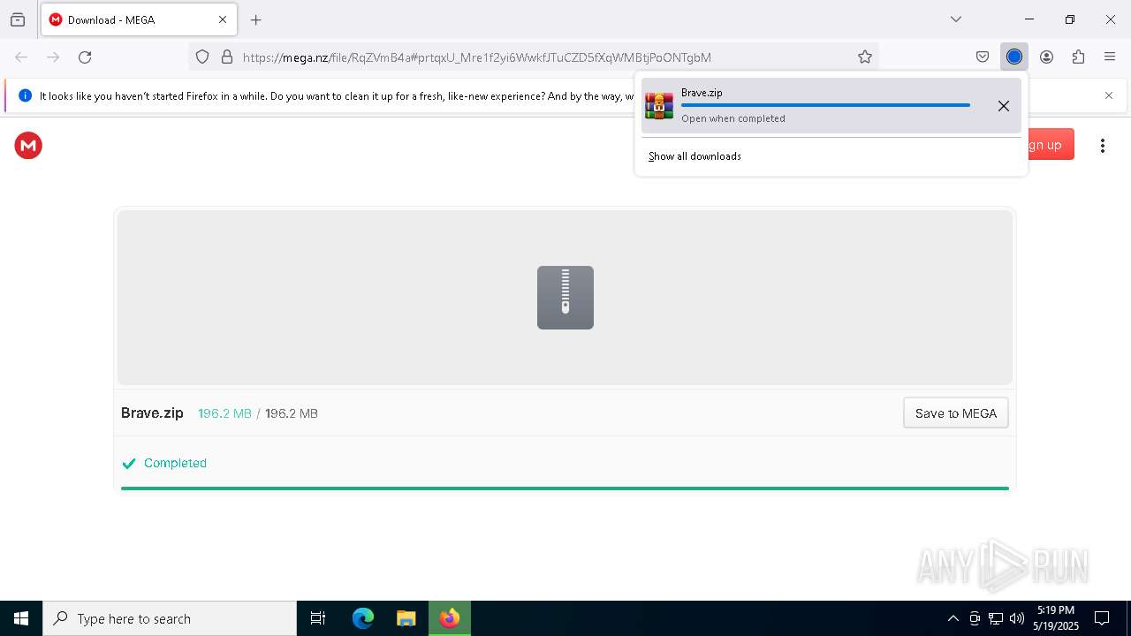Click the Completed status label

pyautogui.click(x=175, y=463)
